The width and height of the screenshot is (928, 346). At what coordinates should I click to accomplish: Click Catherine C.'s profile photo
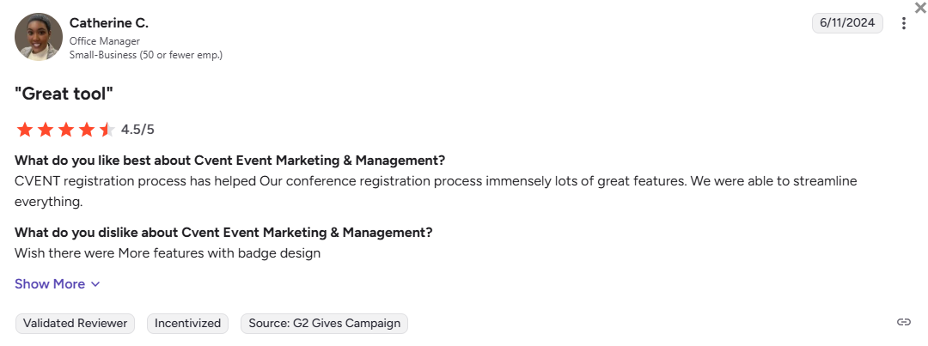pyautogui.click(x=39, y=37)
